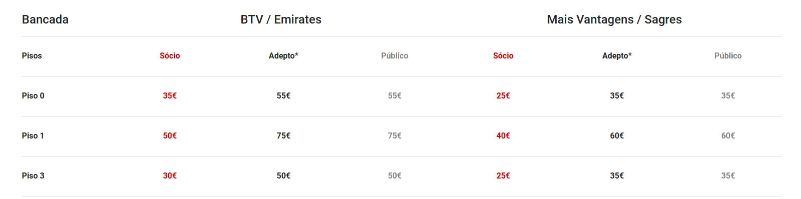Click the black 75€ Adepto price for Piso 1
801x199 pixels.
(283, 135)
